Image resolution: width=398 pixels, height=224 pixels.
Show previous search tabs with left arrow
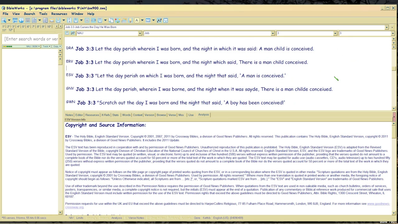pos(57,26)
